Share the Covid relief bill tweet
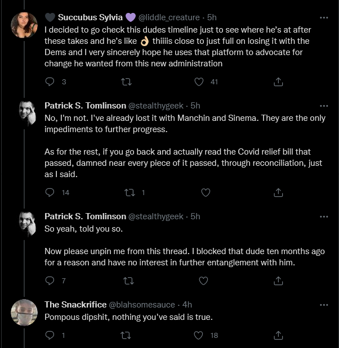Viewport: 339px width, 348px height. coord(278,192)
